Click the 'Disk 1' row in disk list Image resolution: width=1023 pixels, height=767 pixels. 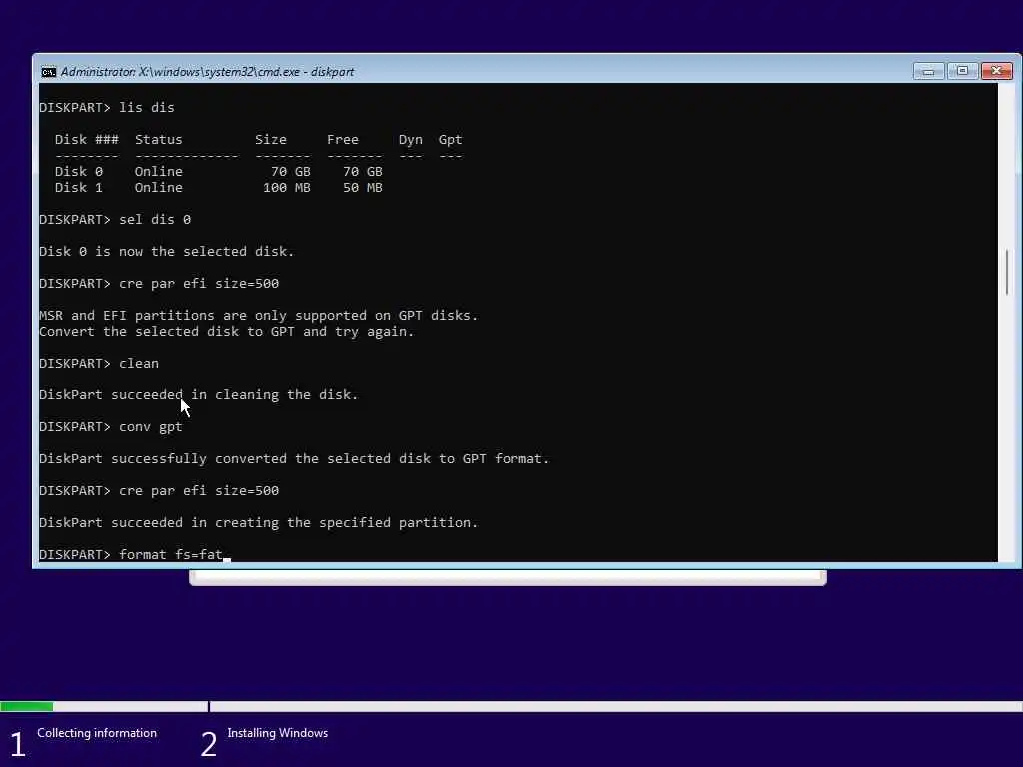point(219,187)
